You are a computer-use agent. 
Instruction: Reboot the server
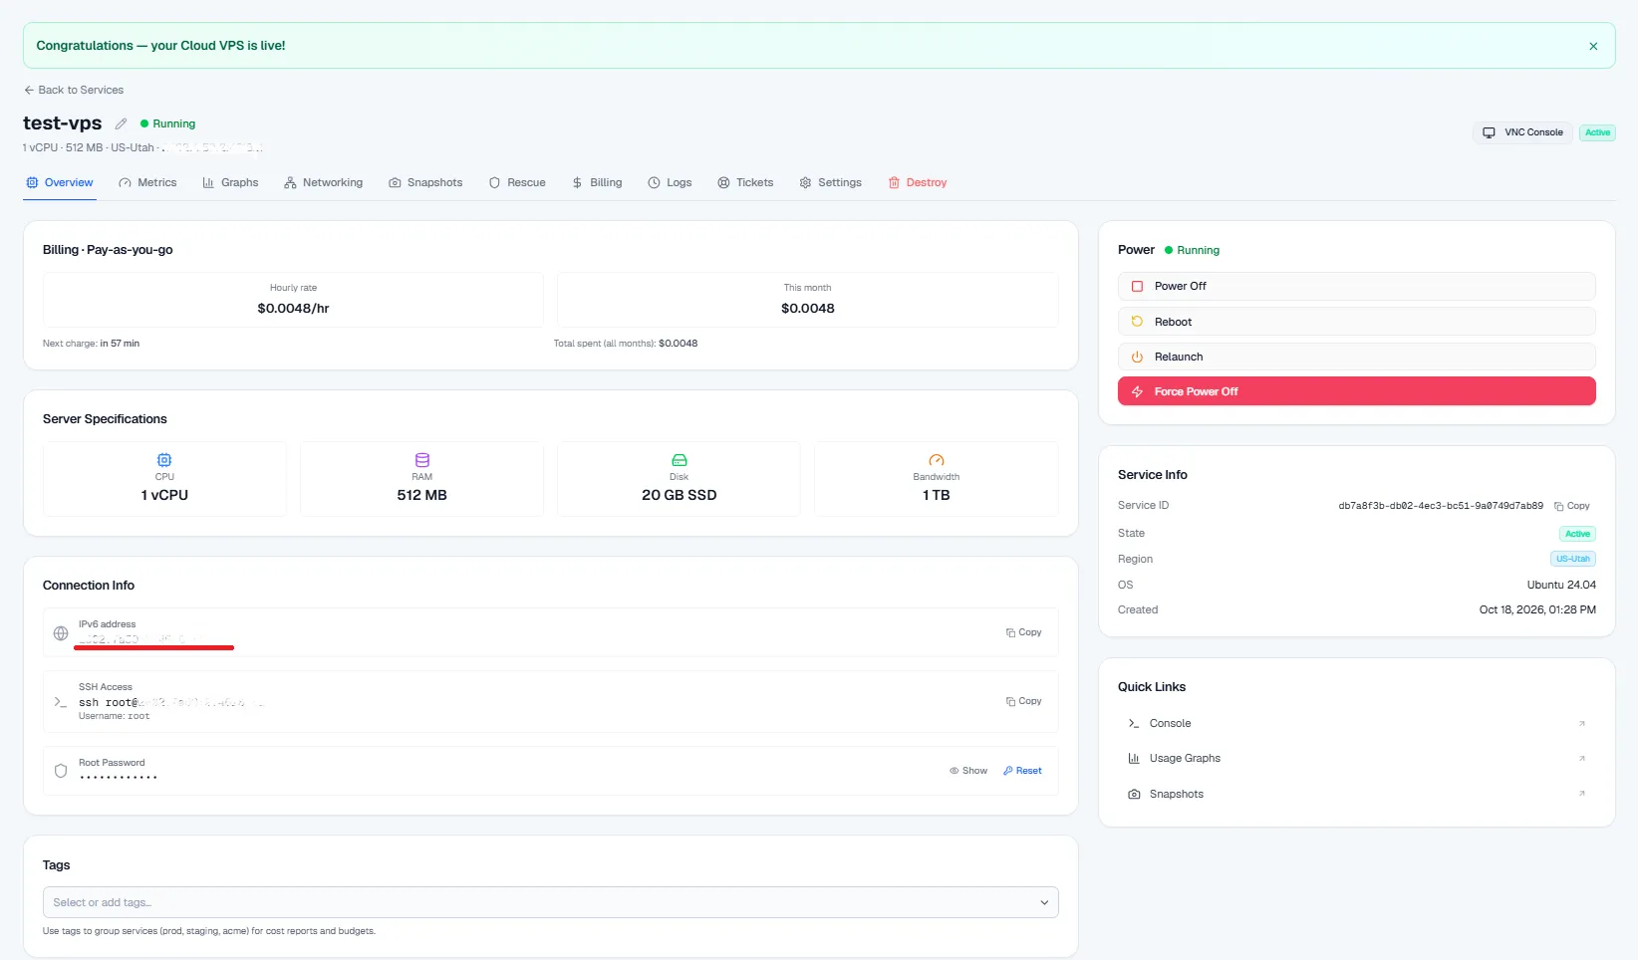[1356, 322]
